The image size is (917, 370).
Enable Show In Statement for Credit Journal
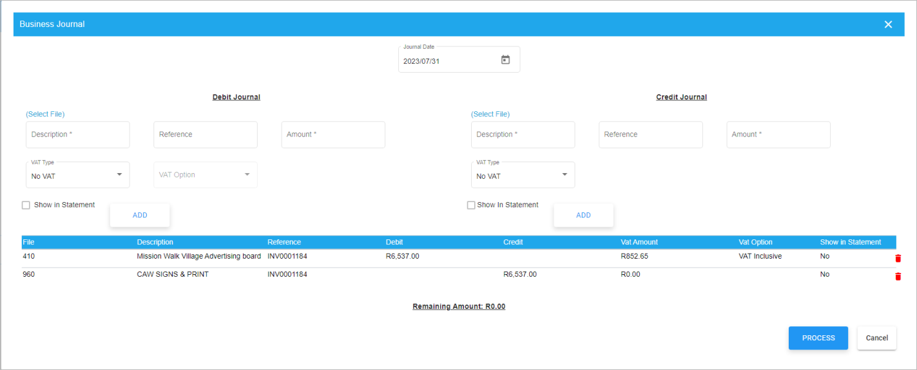pyautogui.click(x=471, y=205)
